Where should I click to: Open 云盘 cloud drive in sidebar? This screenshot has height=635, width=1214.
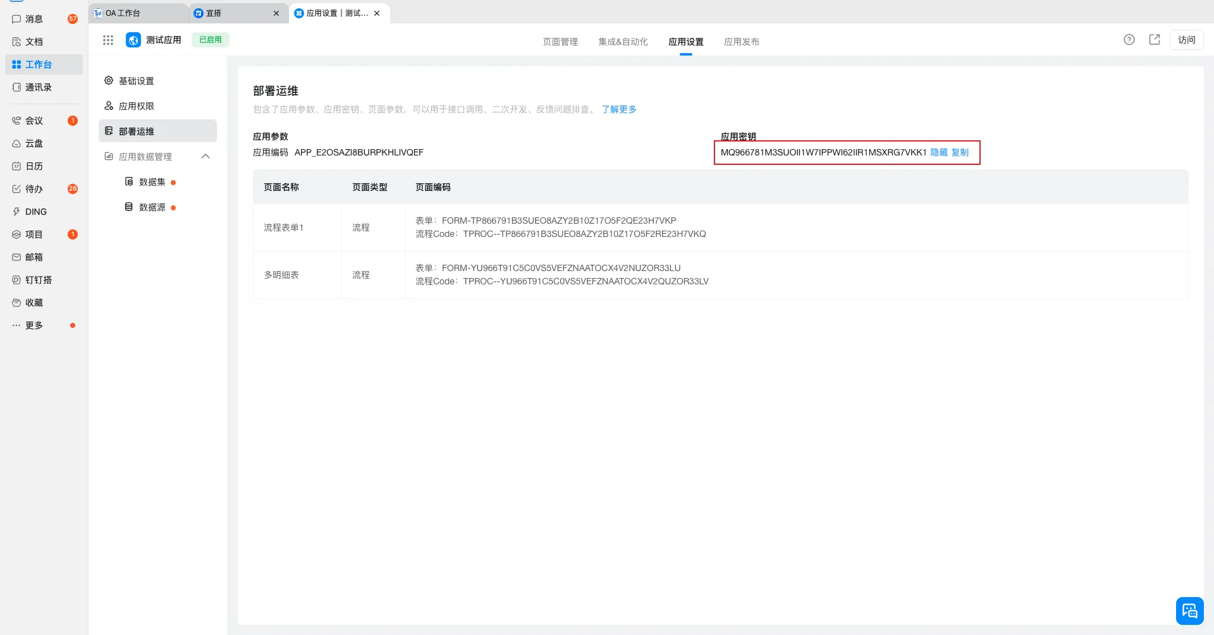coord(34,143)
